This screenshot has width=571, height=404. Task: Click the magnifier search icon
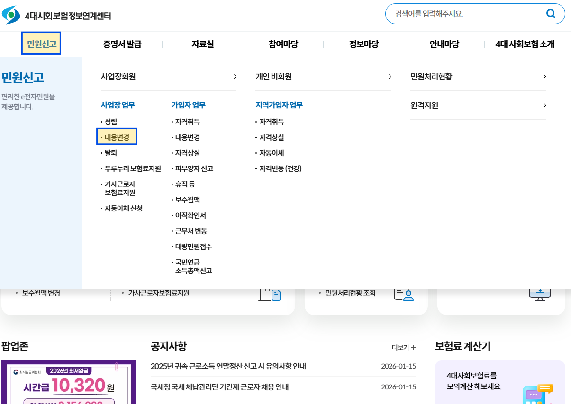click(551, 14)
